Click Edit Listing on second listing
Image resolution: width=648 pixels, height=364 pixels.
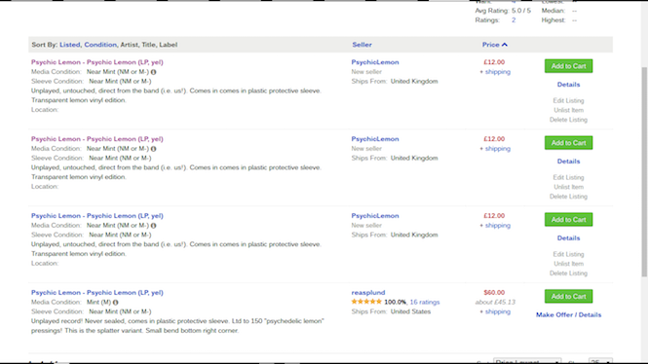tap(568, 177)
